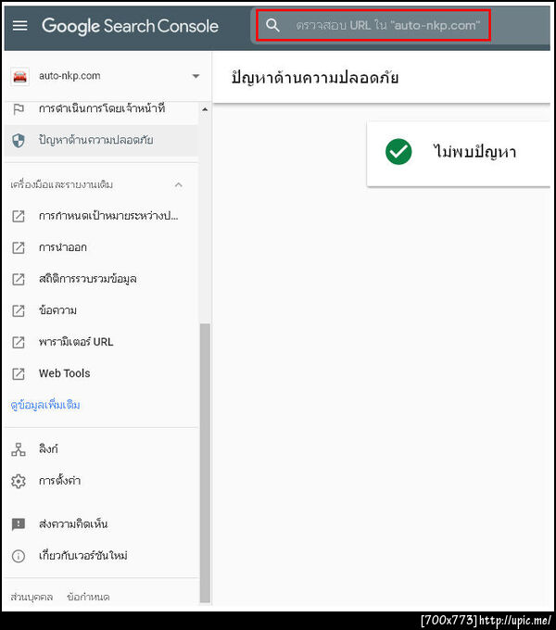Click external link icon beside ข้อความ
556x630 pixels.
[19, 310]
